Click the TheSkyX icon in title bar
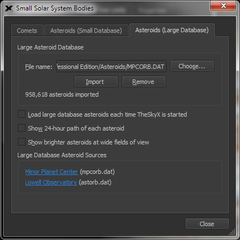 (9, 8)
